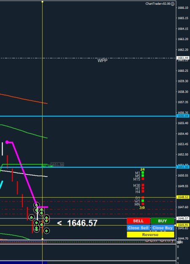Select the top handle of the vertical yellow line

click(x=42, y=2)
